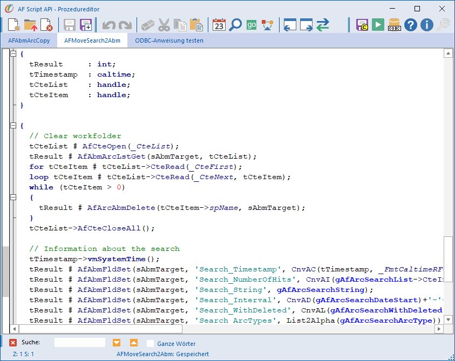Switch to next window tab icon
Viewport: 455px width, 361px height.
306,25
